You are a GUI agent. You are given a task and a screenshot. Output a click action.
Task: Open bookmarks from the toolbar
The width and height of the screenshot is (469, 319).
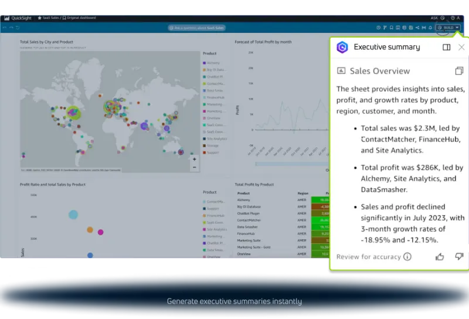coord(391,28)
